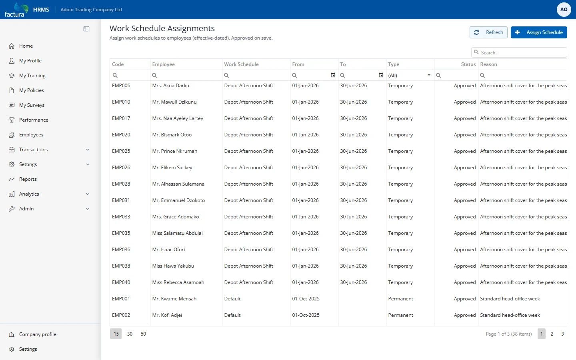Click the Company profile building icon
The width and height of the screenshot is (576, 360).
pos(12,334)
